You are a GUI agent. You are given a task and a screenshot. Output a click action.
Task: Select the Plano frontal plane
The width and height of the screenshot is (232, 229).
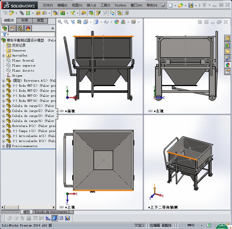(x=23, y=60)
